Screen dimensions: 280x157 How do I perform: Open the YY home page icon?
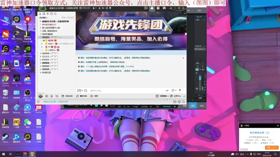pos(152,8)
